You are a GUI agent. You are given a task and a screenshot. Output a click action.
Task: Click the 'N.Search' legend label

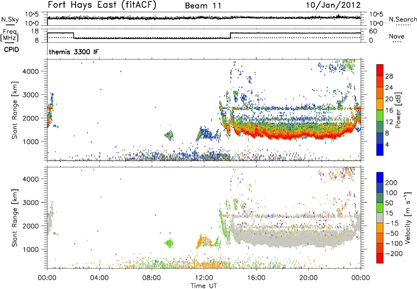(x=402, y=19)
